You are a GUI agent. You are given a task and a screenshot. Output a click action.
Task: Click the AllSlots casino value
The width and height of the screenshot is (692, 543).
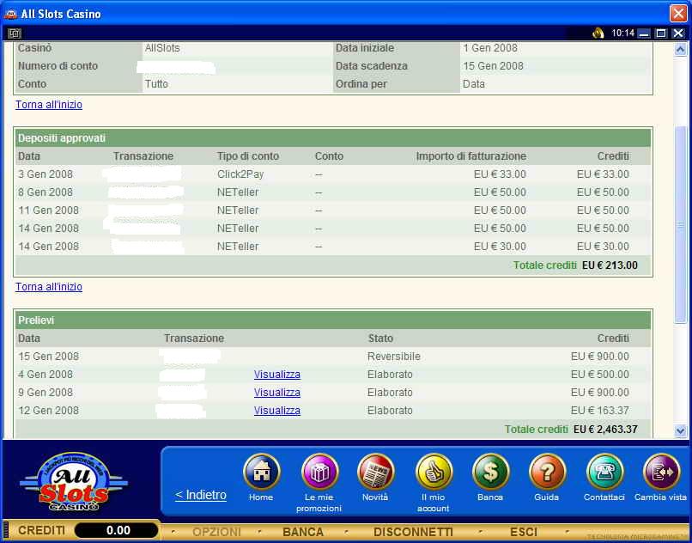coord(162,48)
